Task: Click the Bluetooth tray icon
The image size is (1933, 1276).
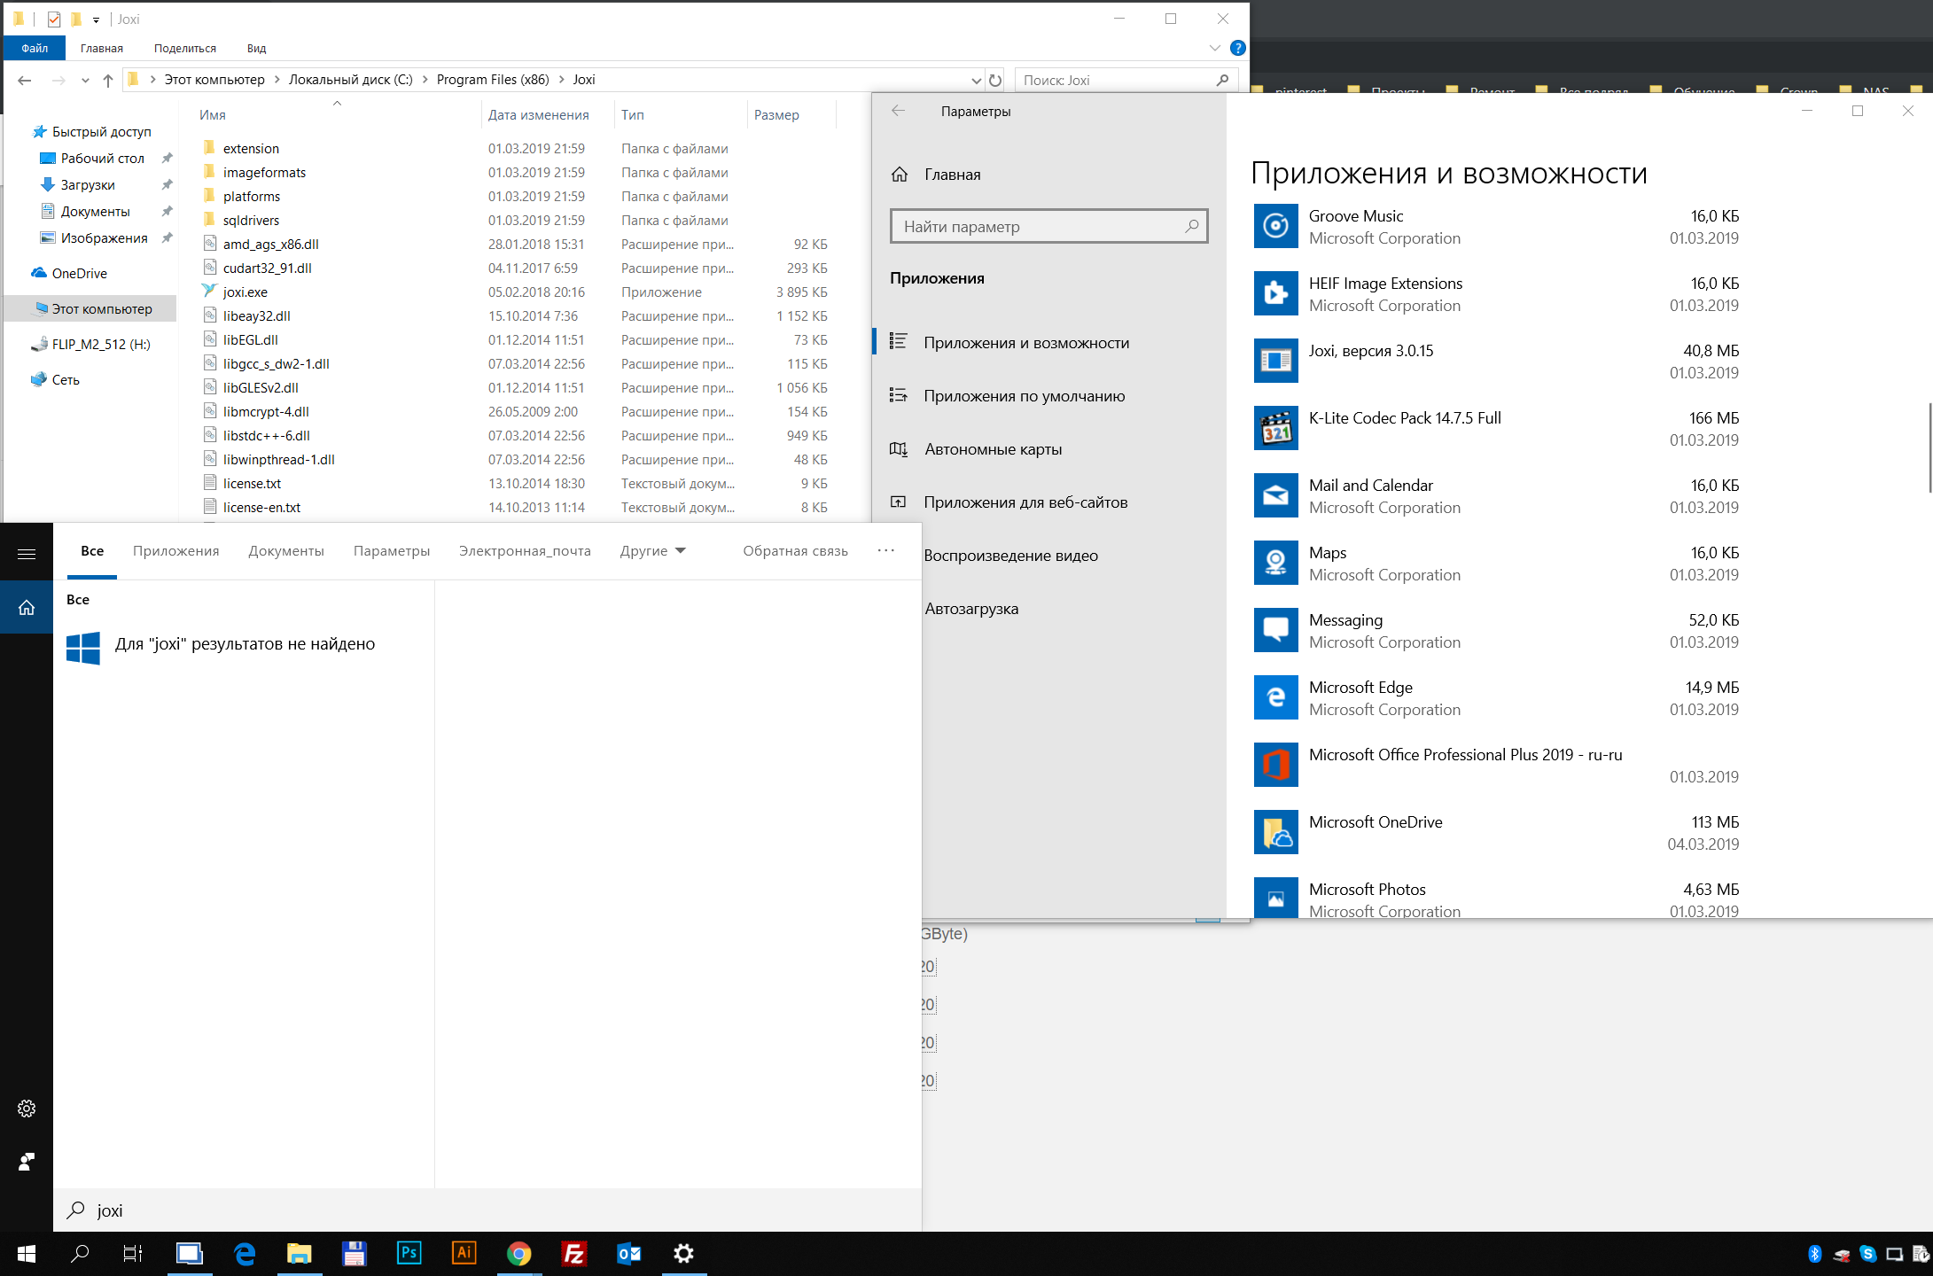Action: 1814,1253
